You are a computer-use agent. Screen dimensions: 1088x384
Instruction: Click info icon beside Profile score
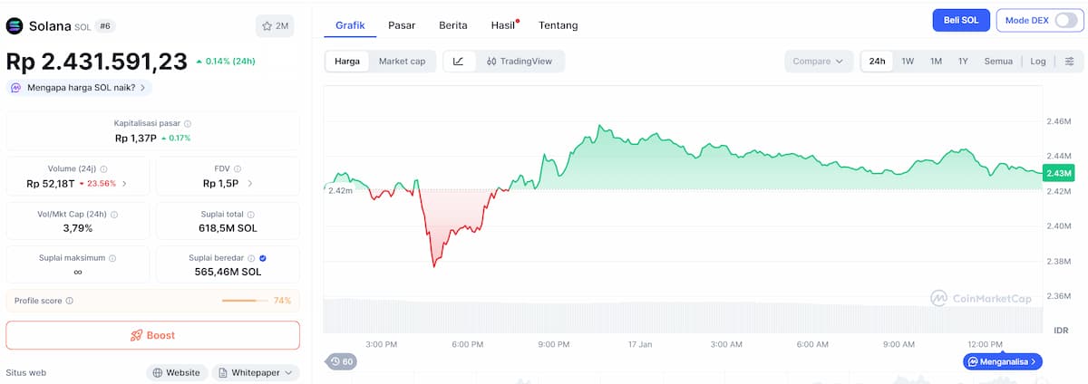pos(70,301)
